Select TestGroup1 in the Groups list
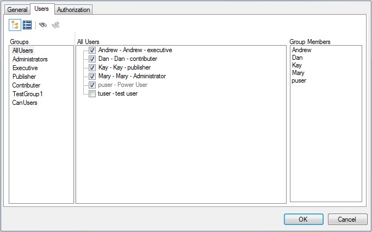Screen dimensions: 372x232 tap(27, 94)
